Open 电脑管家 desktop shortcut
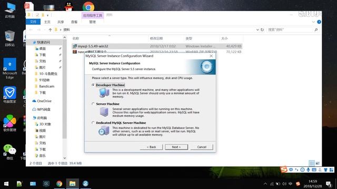Screen dimensions: 337x189 click(9, 94)
